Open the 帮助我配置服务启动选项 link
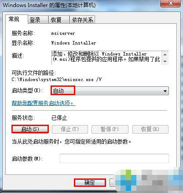 44,103
